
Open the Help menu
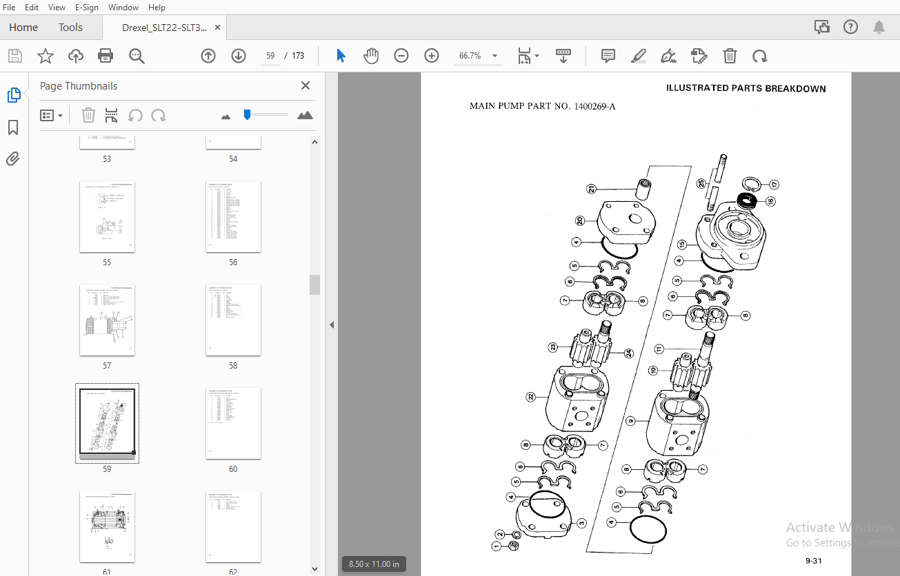157,8
